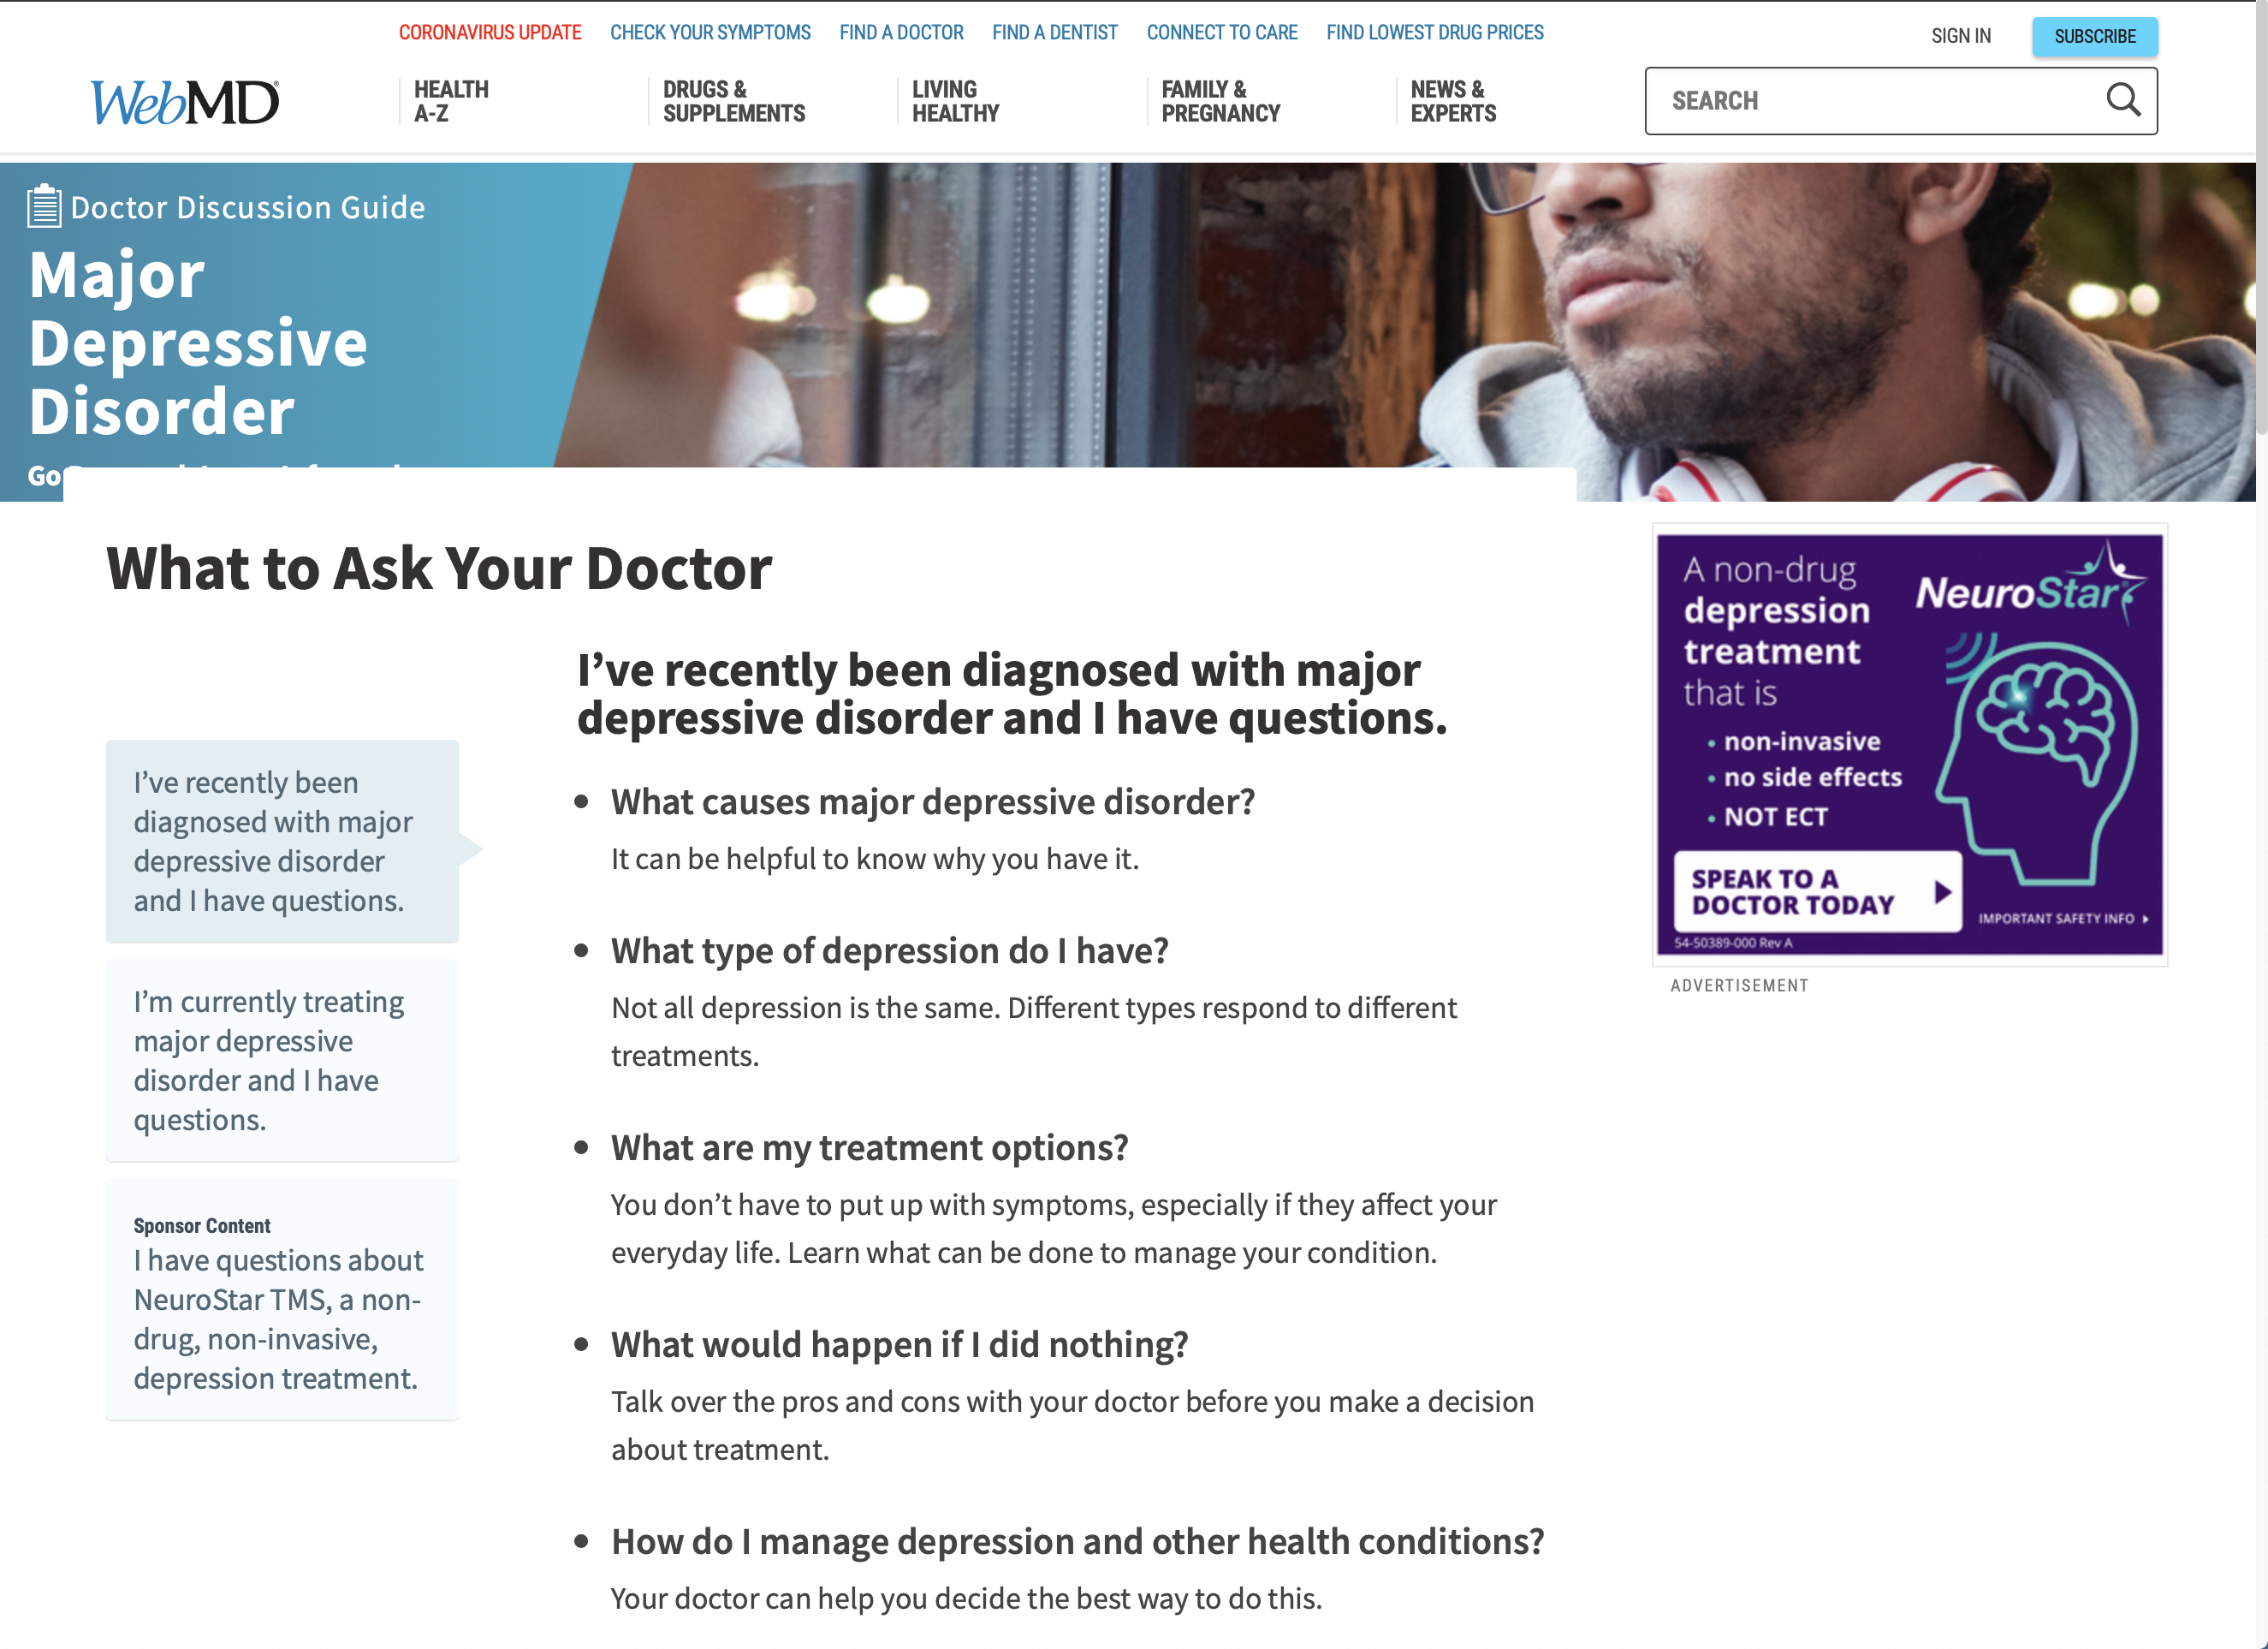The image size is (2268, 1649).
Task: Expand the Living Healthy menu
Action: (955, 101)
